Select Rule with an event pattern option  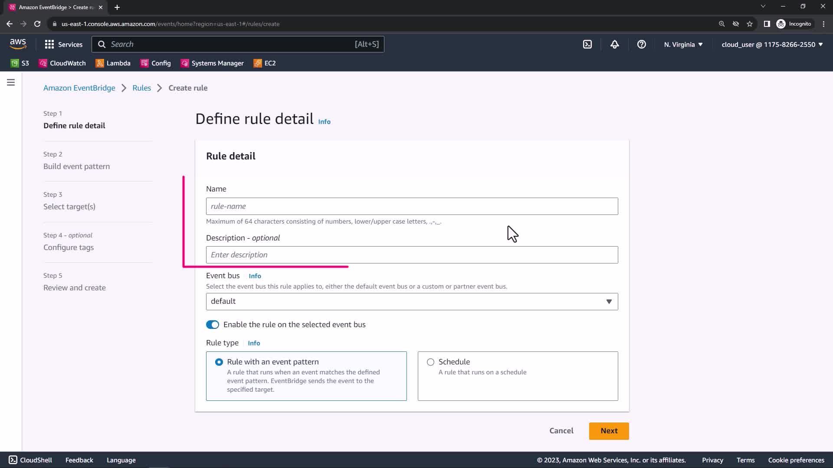coord(219,362)
